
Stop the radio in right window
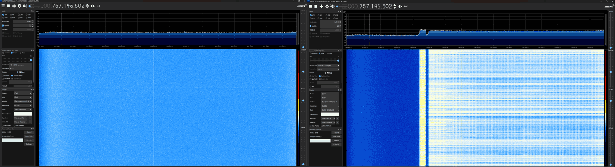(x=316, y=6)
